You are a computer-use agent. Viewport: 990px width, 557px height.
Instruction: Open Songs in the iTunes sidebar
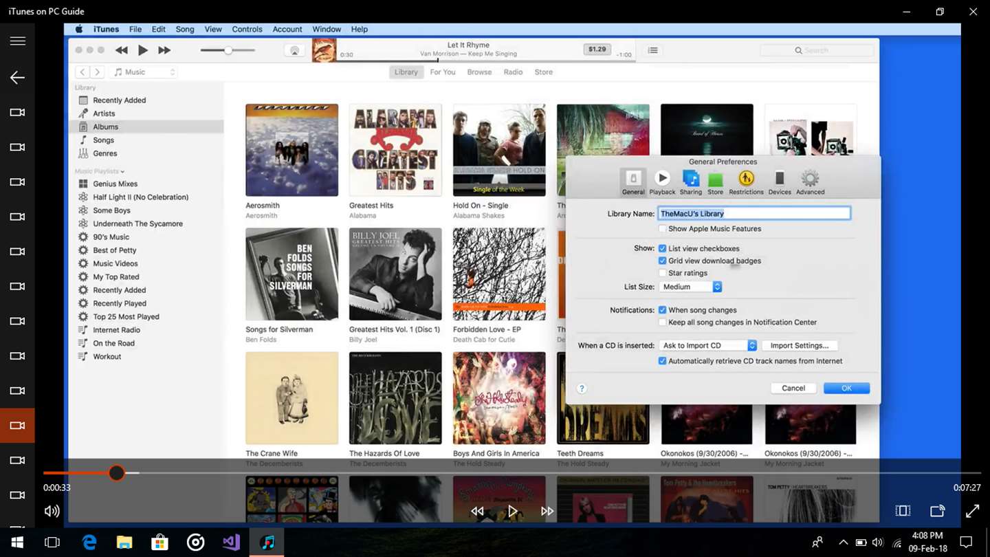pyautogui.click(x=103, y=140)
